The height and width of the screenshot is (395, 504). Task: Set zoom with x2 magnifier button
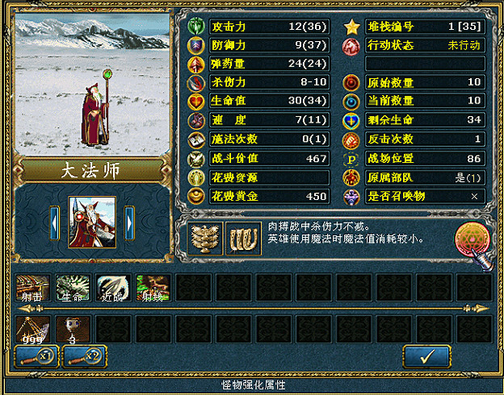pos(85,356)
